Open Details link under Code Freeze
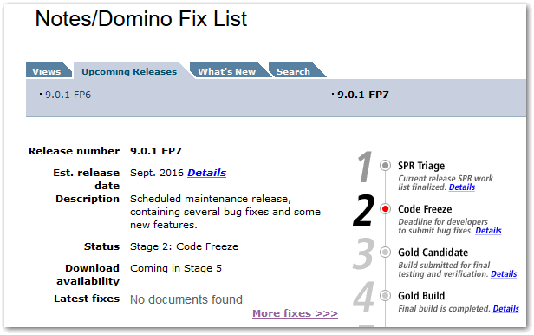The height and width of the screenshot is (335, 534). [488, 231]
